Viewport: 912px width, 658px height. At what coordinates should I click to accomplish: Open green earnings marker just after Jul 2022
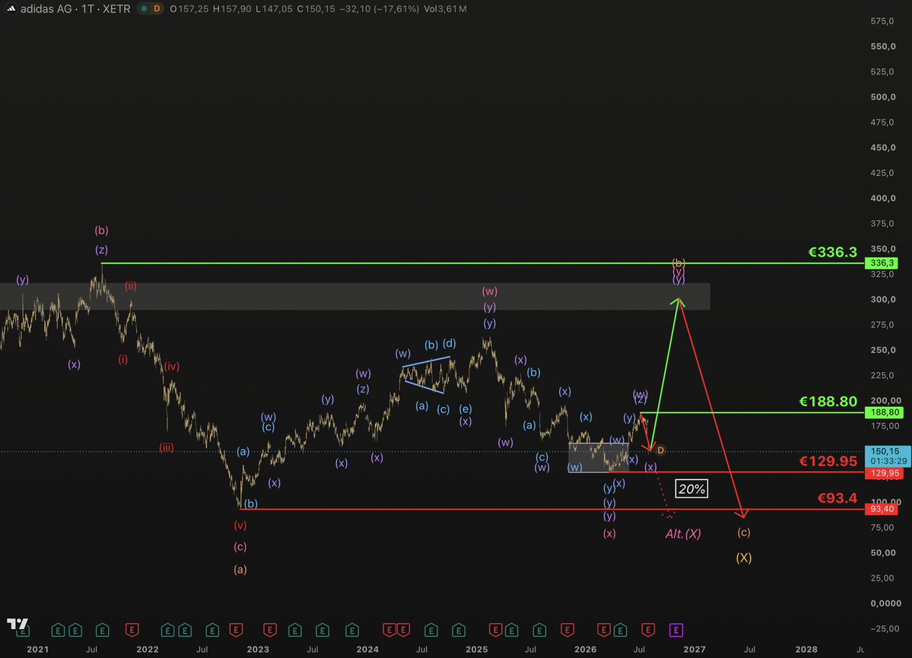point(212,630)
